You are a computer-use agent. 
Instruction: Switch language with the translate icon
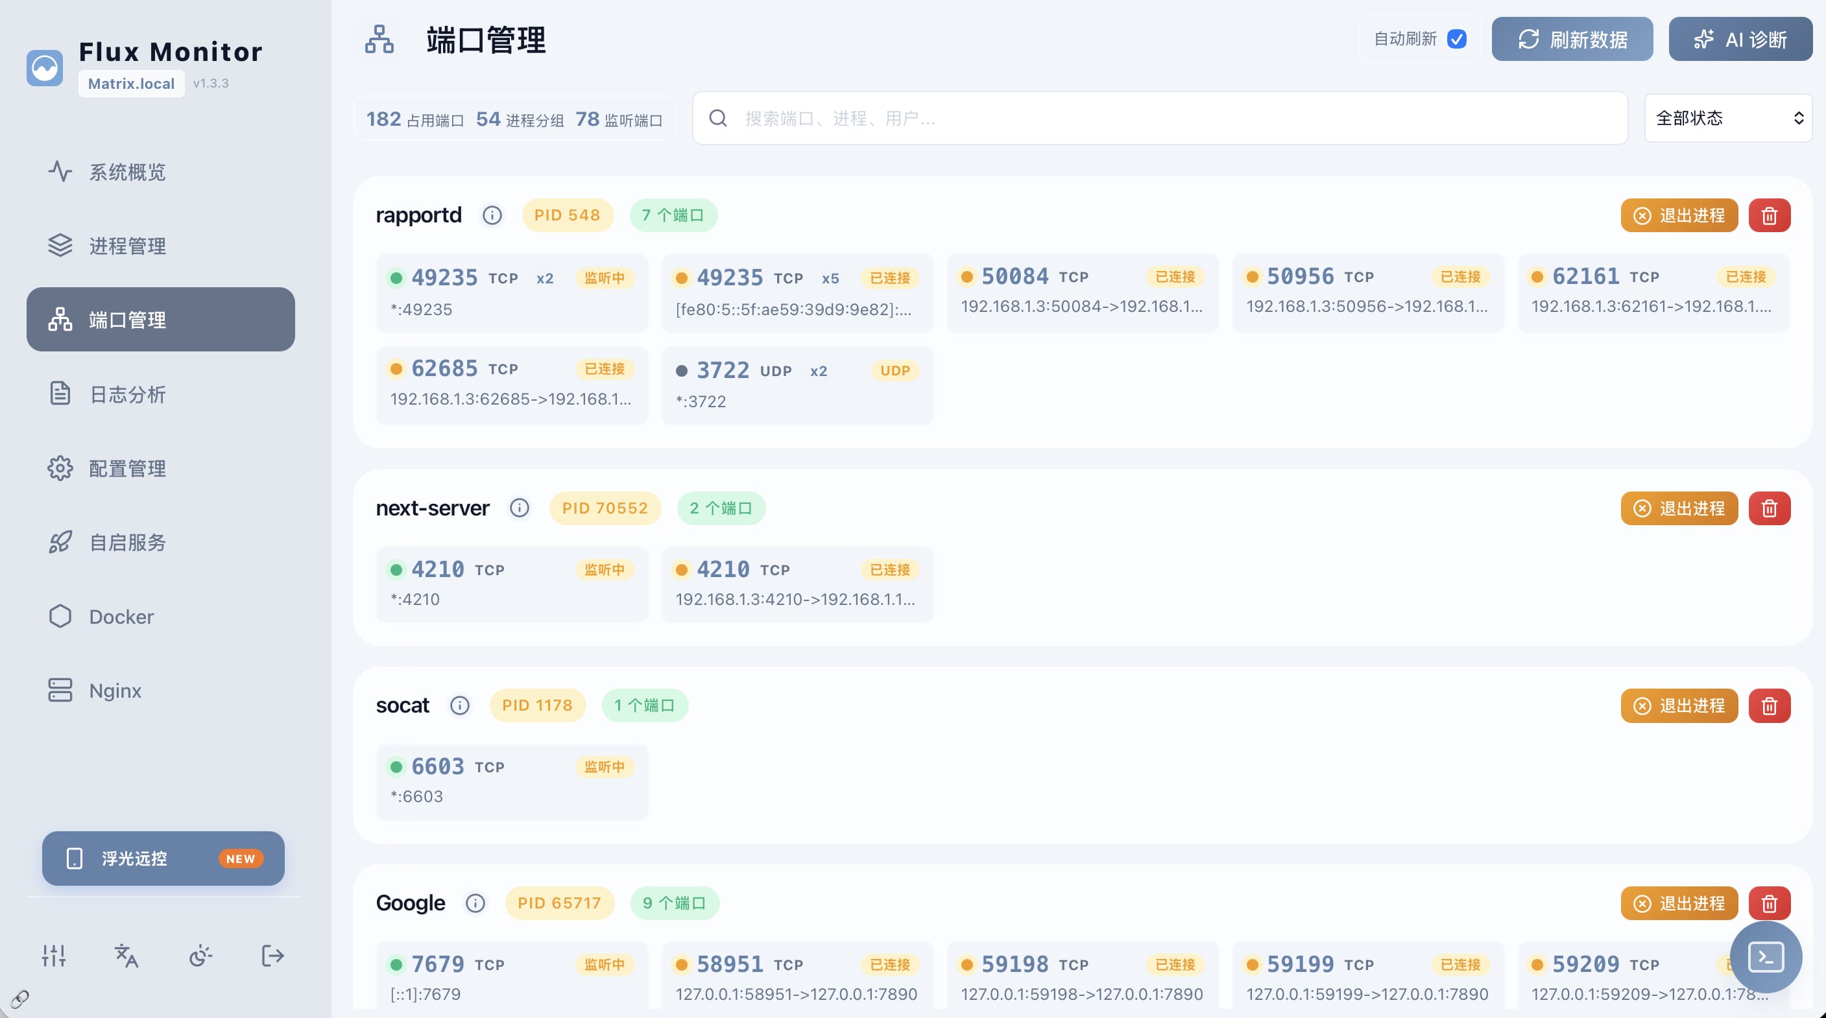click(127, 956)
